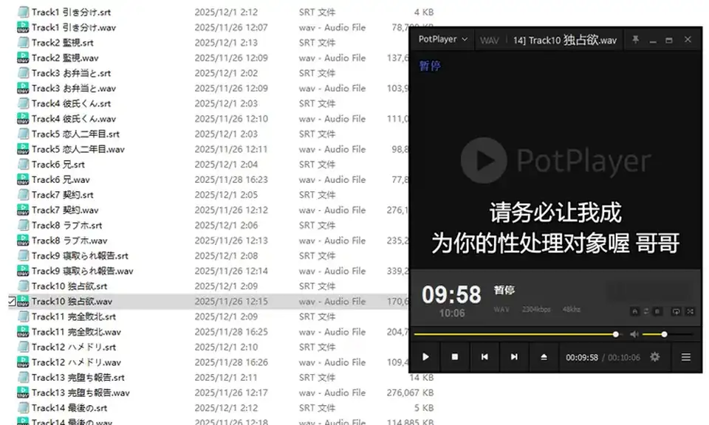Image resolution: width=709 pixels, height=425 pixels.
Task: Click the eject/open file icon
Action: pos(544,357)
